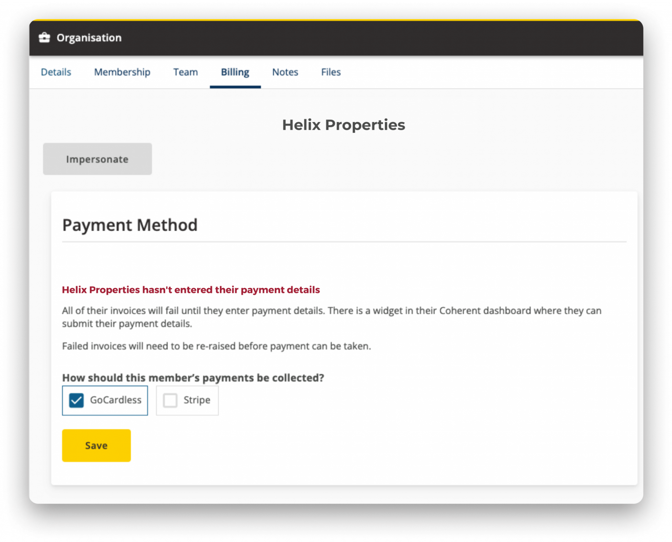Image resolution: width=672 pixels, height=542 pixels.
Task: Enable the GoCardless payment checkbox
Action: click(77, 399)
